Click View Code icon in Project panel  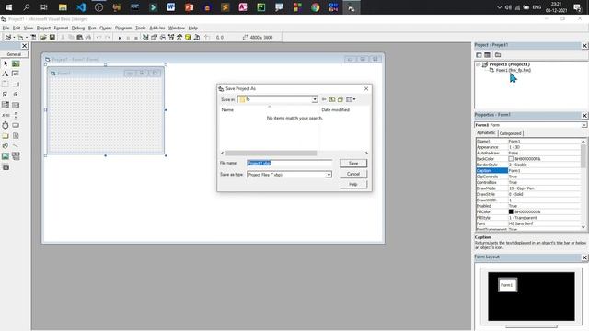coord(479,55)
